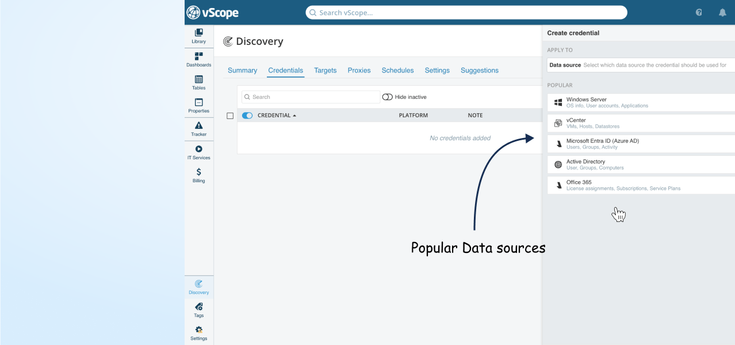The image size is (735, 345).
Task: Click the Discovery radar icon beside page title
Action: [228, 41]
